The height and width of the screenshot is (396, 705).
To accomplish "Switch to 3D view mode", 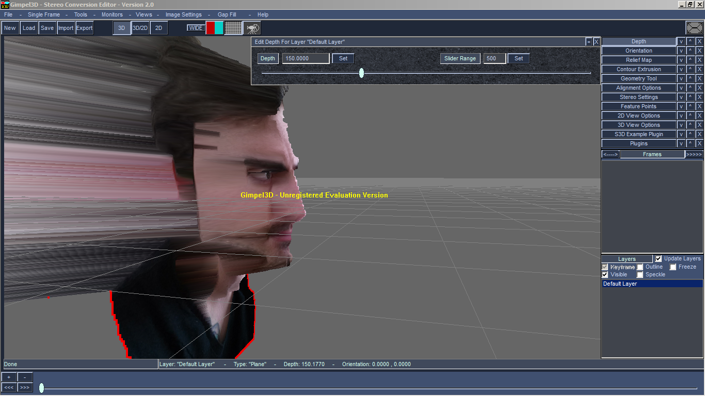I will pyautogui.click(x=122, y=28).
